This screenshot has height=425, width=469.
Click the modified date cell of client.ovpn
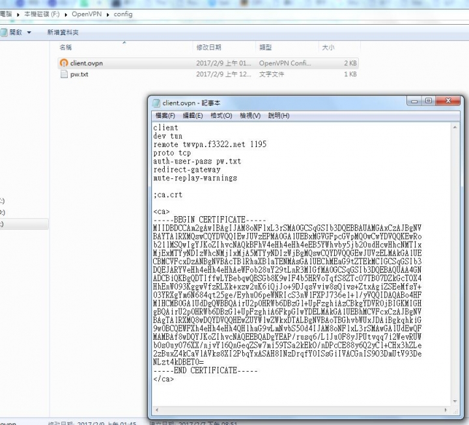[223, 63]
